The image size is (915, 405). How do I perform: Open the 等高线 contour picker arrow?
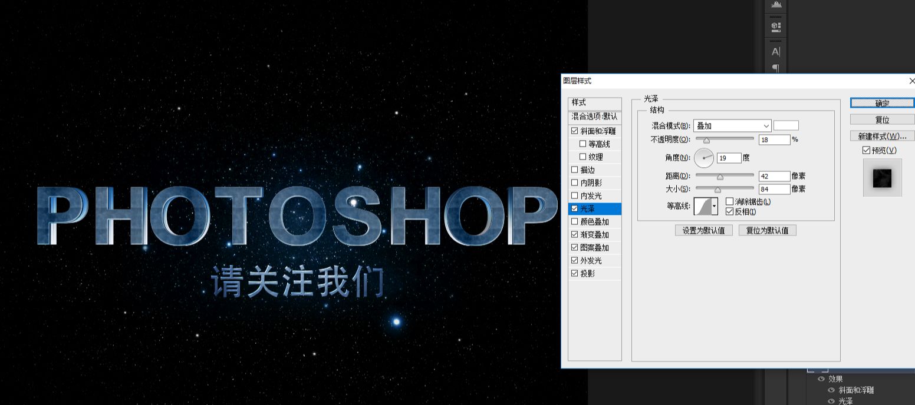715,206
